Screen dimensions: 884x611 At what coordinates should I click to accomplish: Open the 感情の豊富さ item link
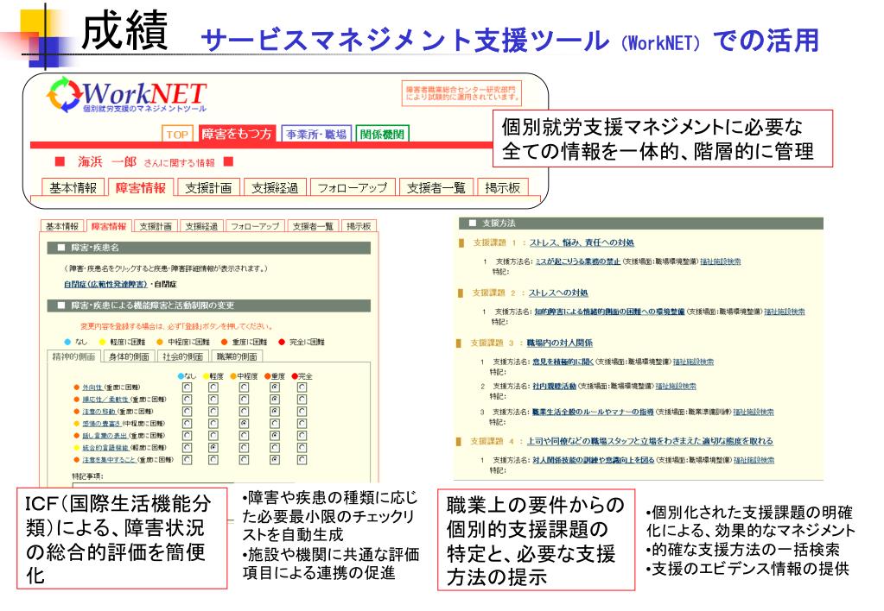[x=101, y=424]
